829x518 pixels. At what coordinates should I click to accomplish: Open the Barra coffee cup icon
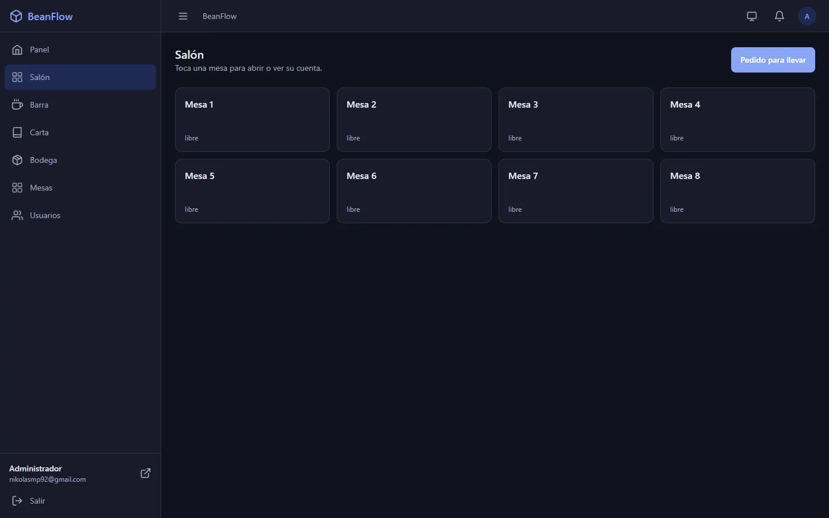tap(17, 105)
